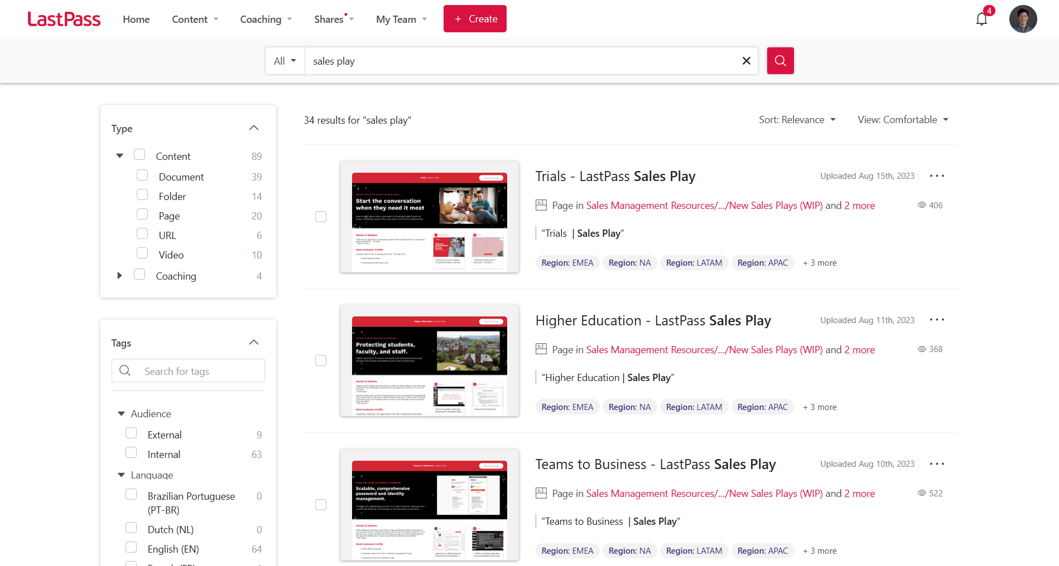1059x566 pixels.
Task: Check the Internal audience checkbox
Action: click(x=131, y=452)
